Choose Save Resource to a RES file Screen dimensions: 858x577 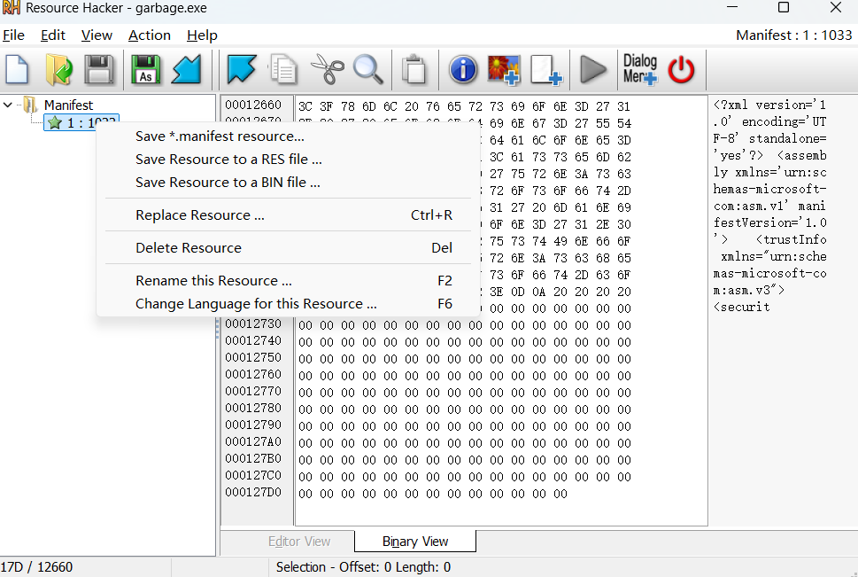pyautogui.click(x=288, y=159)
